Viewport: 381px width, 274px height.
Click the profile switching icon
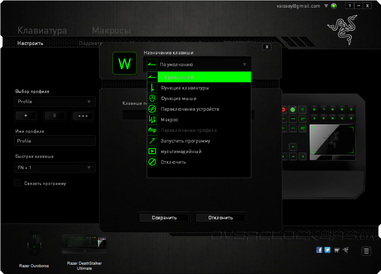coord(152,130)
